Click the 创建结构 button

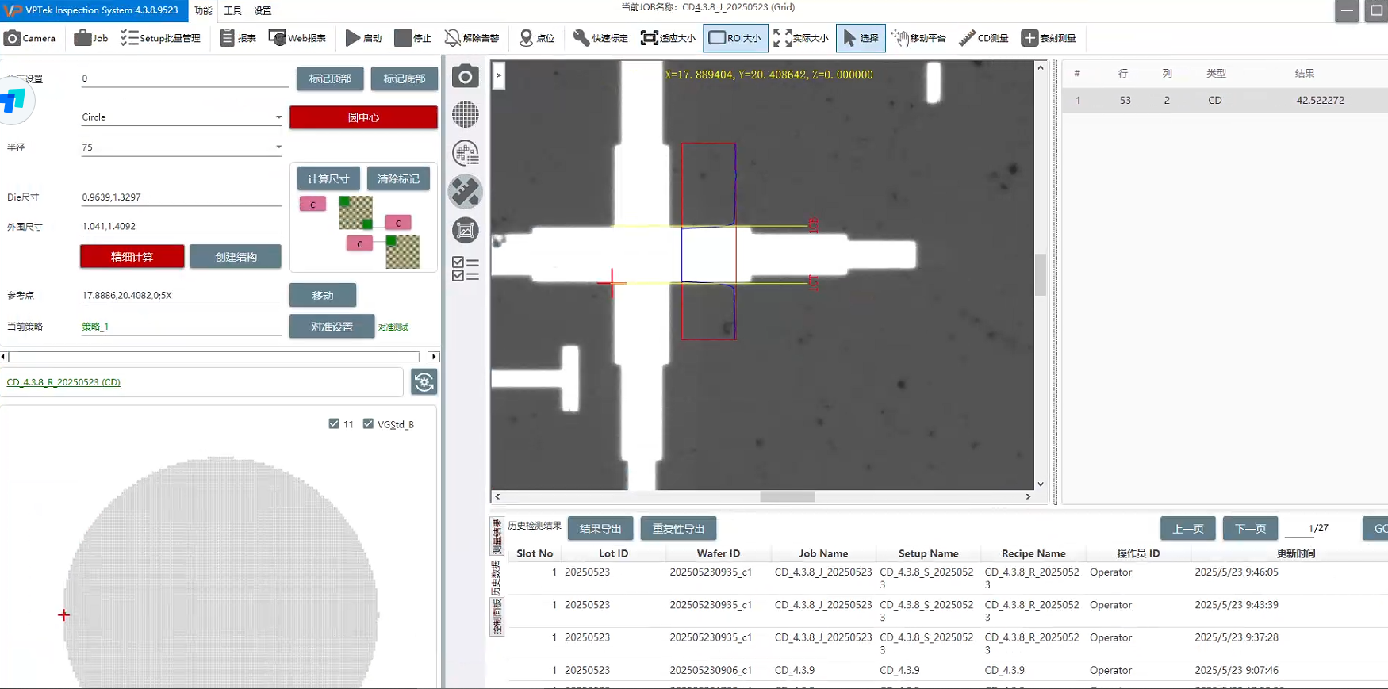[236, 257]
